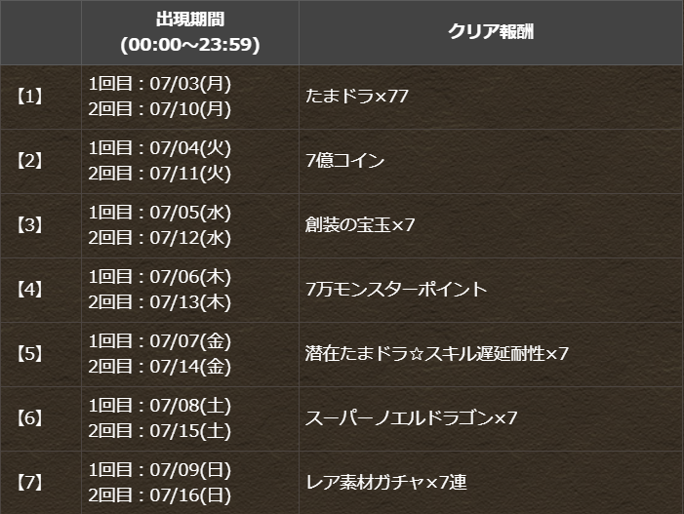The width and height of the screenshot is (684, 514).
Task: Click the 1回目 07/05(水) date entry
Action: point(160,213)
